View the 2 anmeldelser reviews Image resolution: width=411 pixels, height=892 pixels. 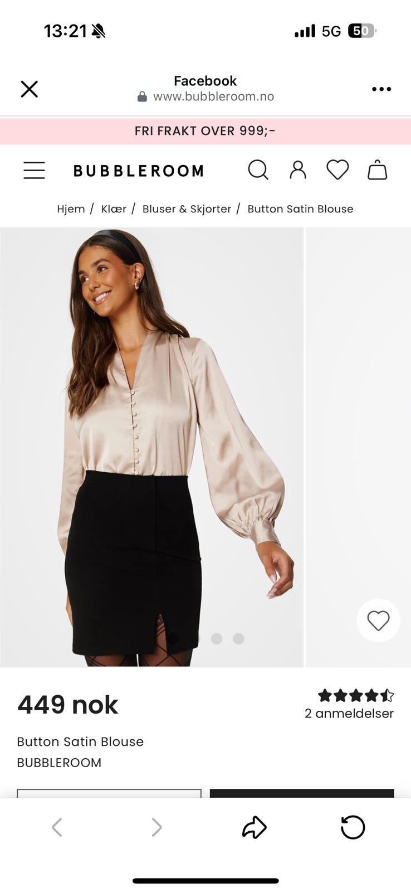[349, 714]
